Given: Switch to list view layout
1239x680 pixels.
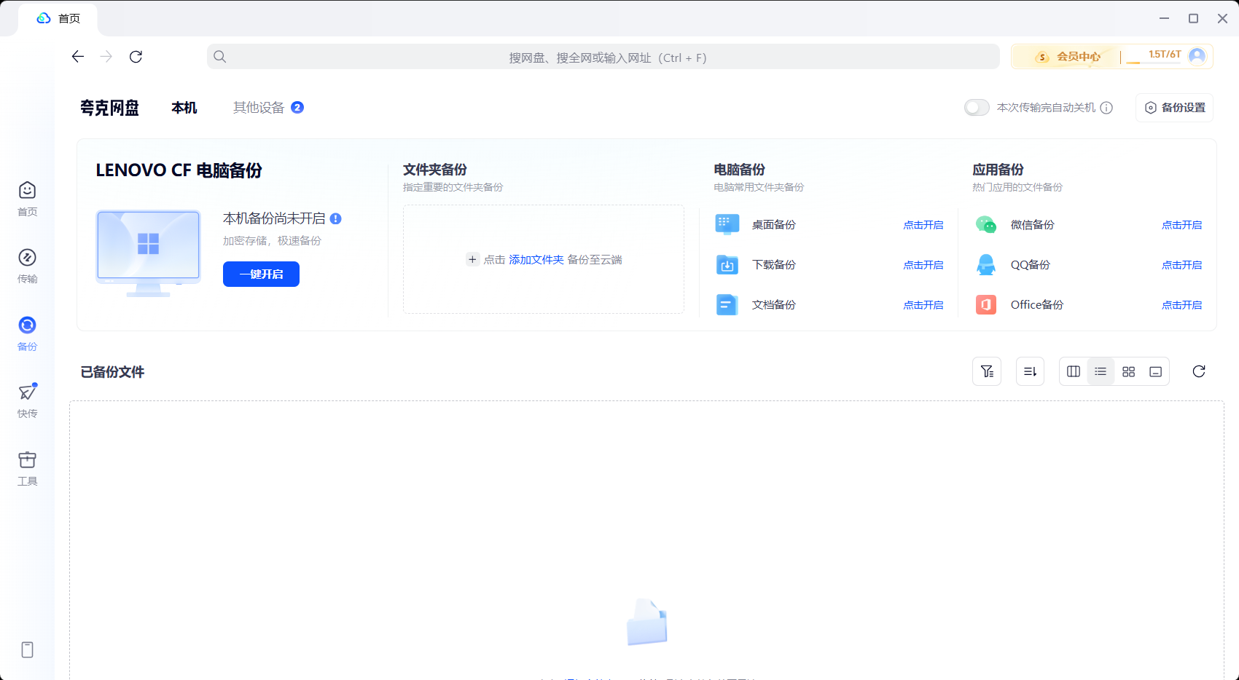Looking at the screenshot, I should pos(1101,371).
